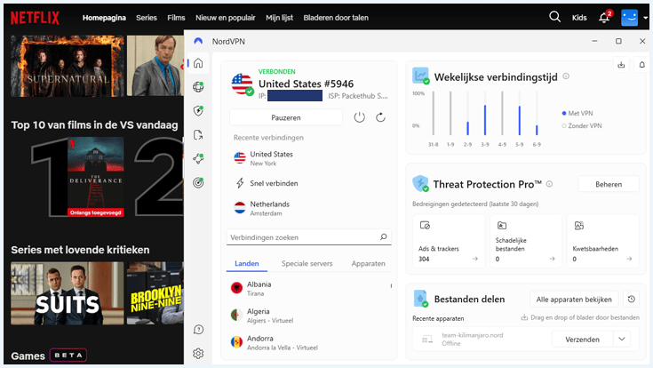Click the reconnect refresh icon
The width and height of the screenshot is (653, 368).
(380, 117)
